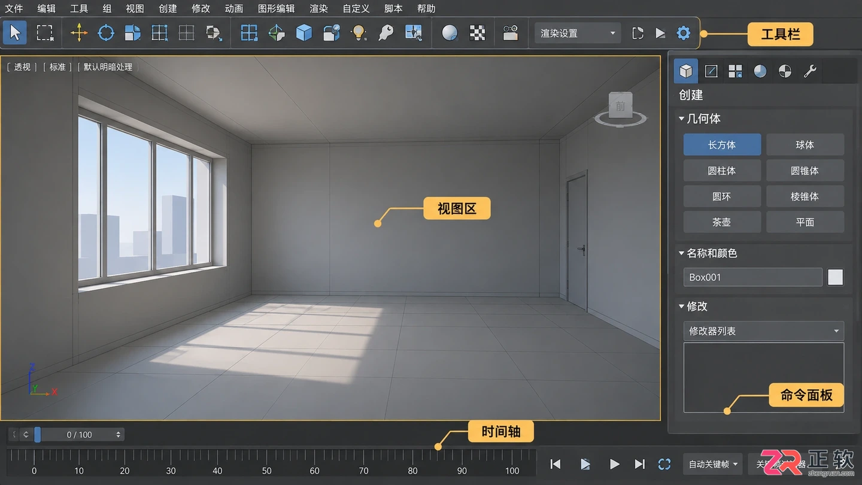
Task: Click the 平面 button
Action: [x=805, y=222]
